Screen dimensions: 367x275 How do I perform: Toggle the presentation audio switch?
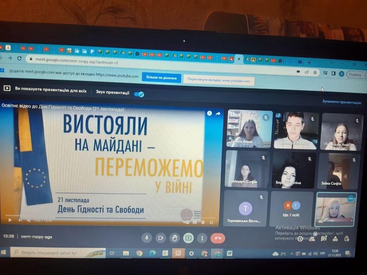click(x=139, y=94)
